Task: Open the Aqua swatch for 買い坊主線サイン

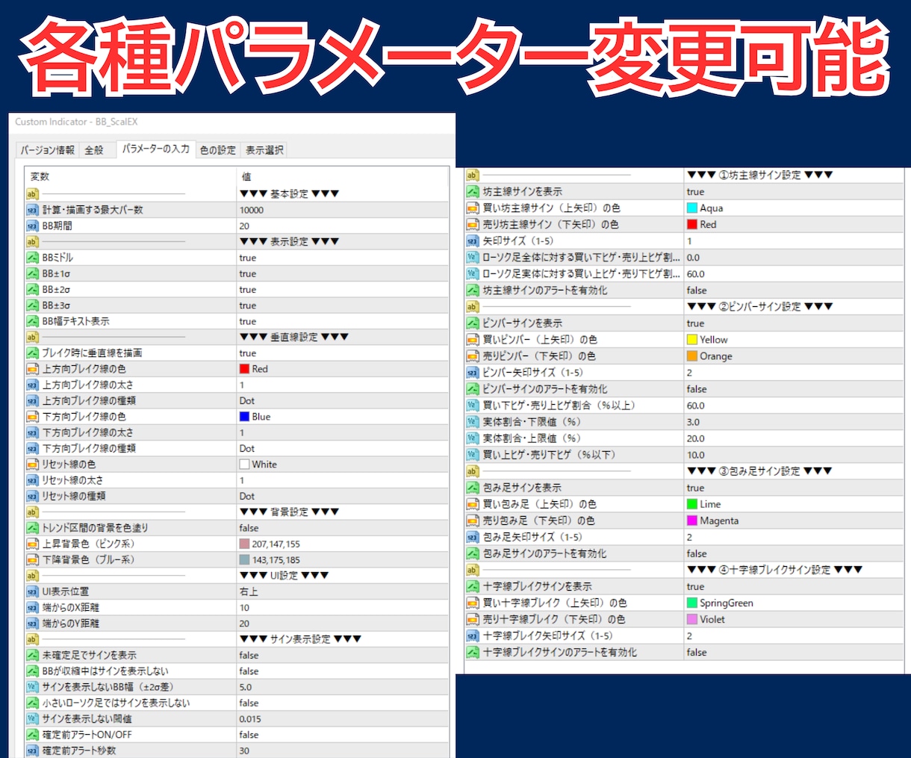Action: pyautogui.click(x=692, y=208)
